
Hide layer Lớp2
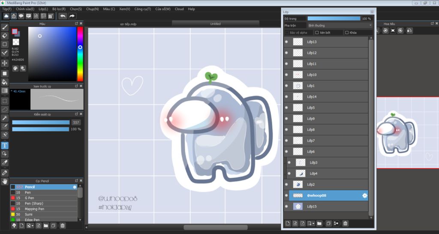pos(286,184)
